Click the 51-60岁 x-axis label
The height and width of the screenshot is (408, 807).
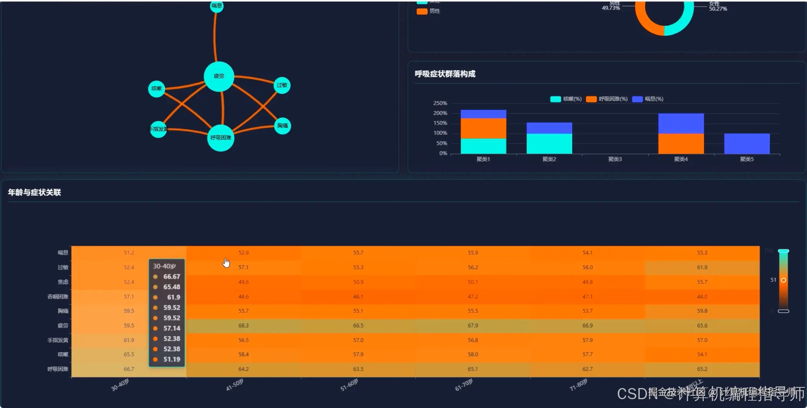[349, 385]
